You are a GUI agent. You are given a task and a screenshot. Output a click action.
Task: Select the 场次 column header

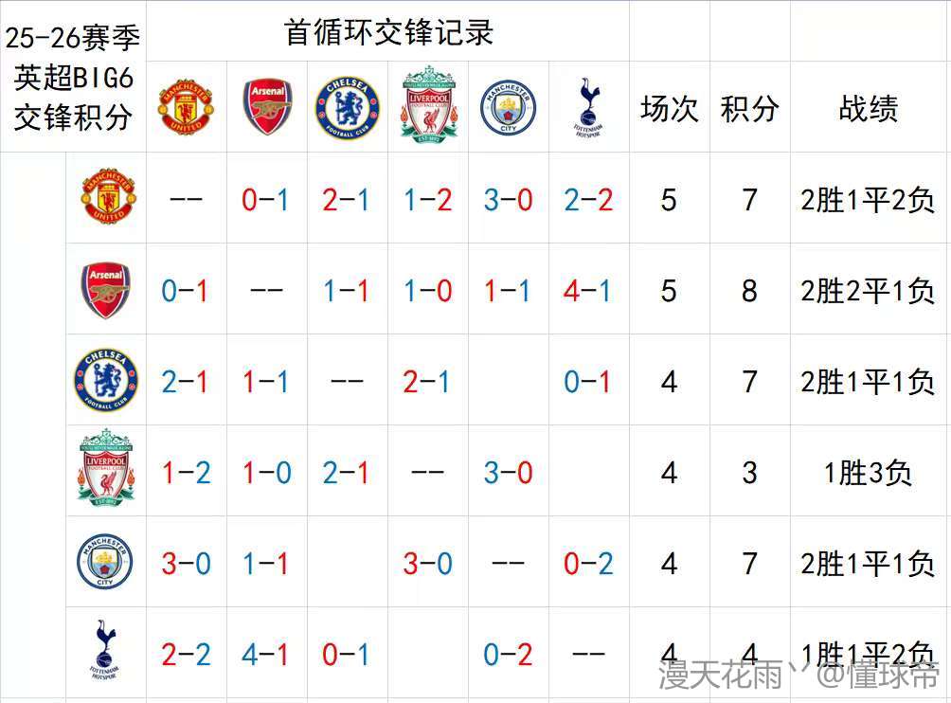(x=669, y=109)
